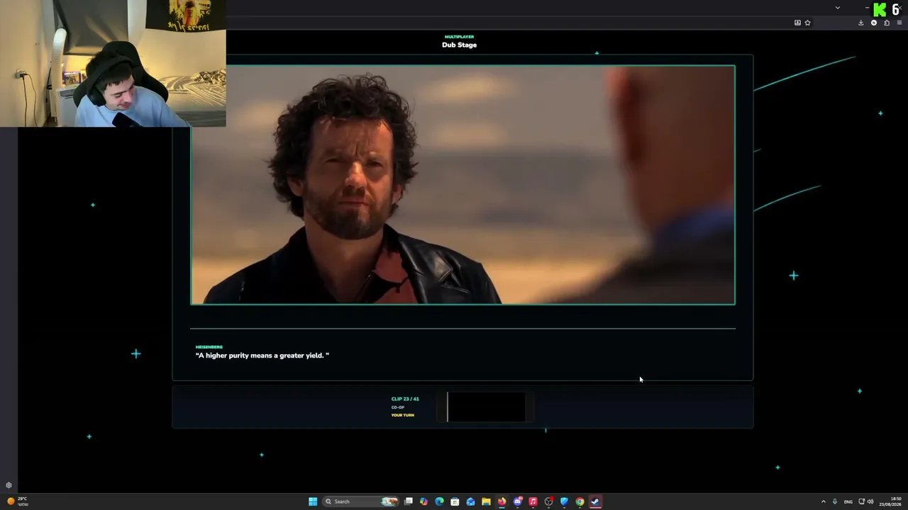
Task: Click the install app icon in the address bar
Action: [x=797, y=23]
